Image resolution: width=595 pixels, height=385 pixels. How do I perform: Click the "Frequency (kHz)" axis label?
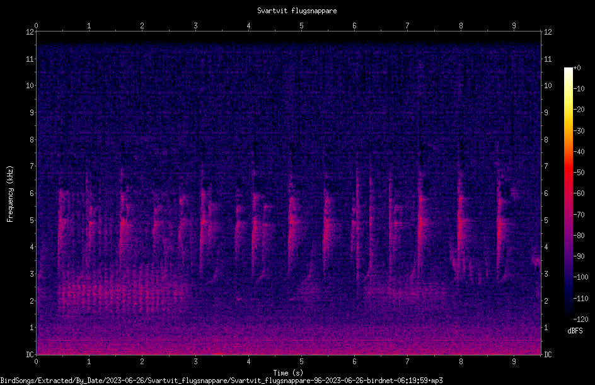pyautogui.click(x=10, y=194)
